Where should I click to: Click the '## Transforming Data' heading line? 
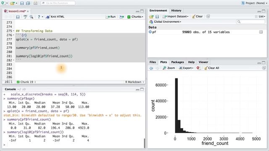coord(34,31)
